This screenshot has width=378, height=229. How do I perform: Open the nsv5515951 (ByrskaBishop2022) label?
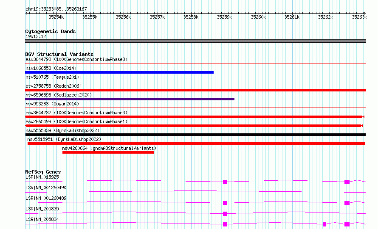click(64, 139)
